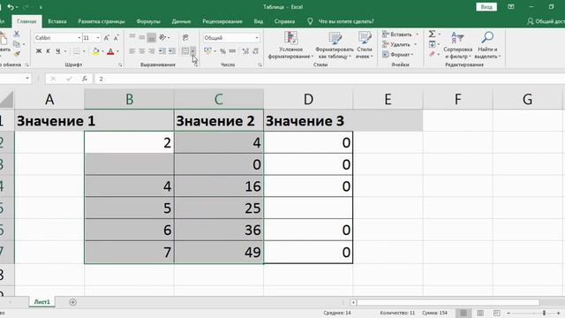Viewport: 565px width, 318px height.
Task: Click the Clear eraser icon
Action: (432, 54)
